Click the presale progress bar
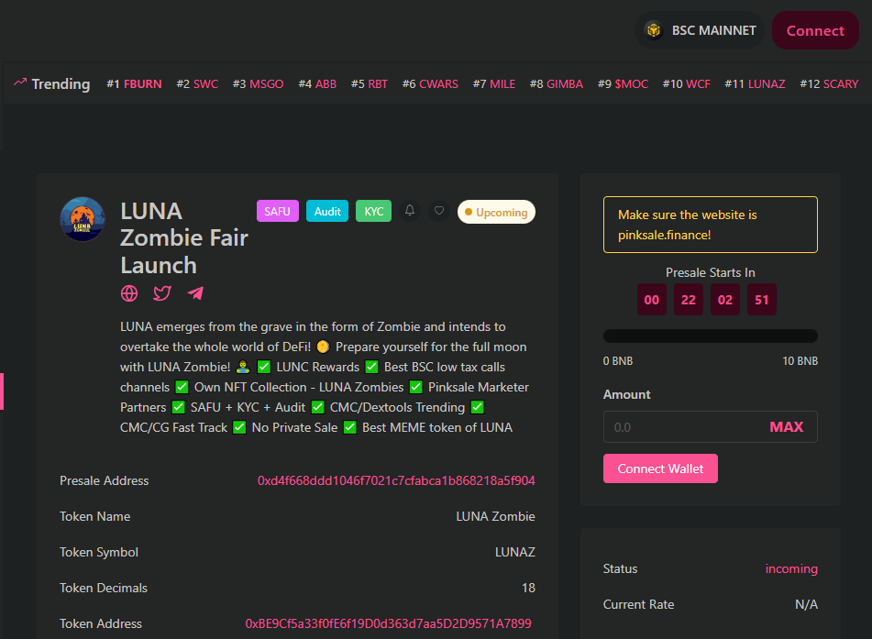The width and height of the screenshot is (872, 639). [x=711, y=336]
